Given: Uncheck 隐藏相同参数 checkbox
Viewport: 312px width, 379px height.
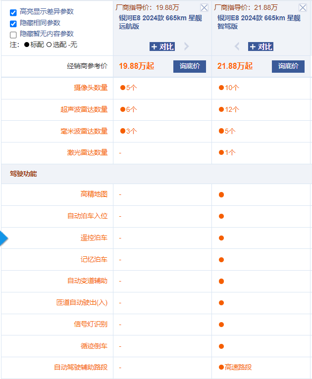Looking at the screenshot, I should click(13, 23).
